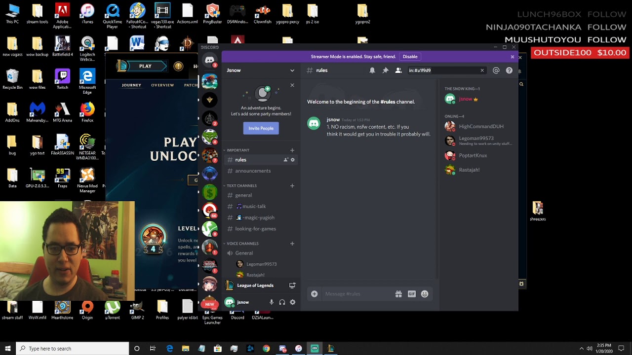The image size is (632, 355).
Task: Open Discord home direct messages
Action: click(x=210, y=61)
